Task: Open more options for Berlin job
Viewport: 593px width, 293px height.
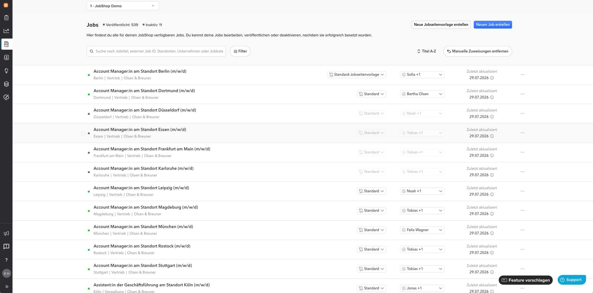Action: 522,75
